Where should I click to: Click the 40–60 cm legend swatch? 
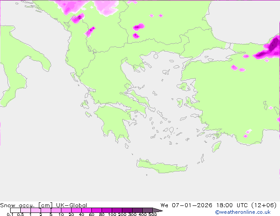[87, 210]
